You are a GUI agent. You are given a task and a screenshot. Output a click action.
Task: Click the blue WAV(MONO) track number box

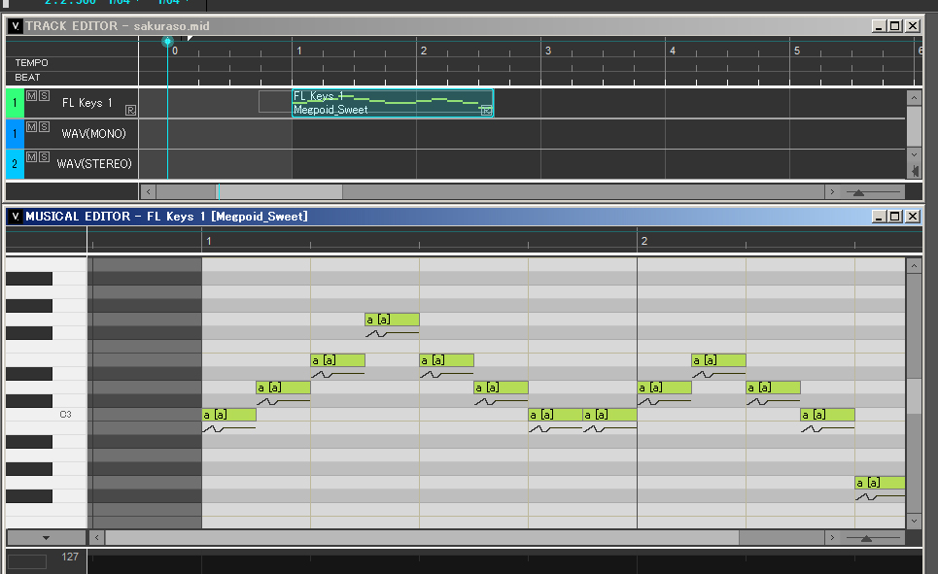15,133
